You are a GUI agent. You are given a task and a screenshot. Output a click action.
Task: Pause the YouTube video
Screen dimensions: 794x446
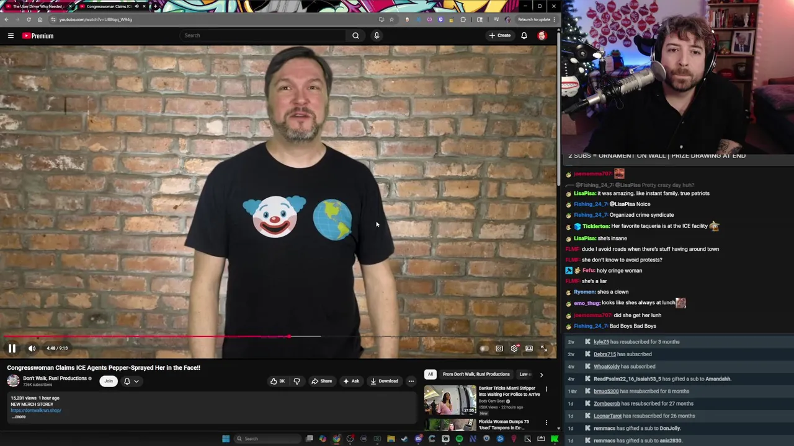point(12,349)
